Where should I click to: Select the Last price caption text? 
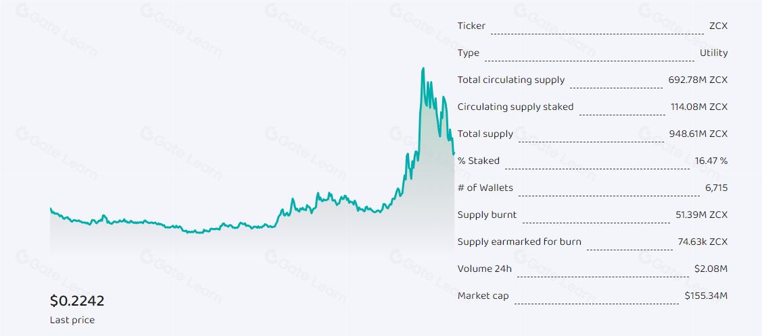72,320
